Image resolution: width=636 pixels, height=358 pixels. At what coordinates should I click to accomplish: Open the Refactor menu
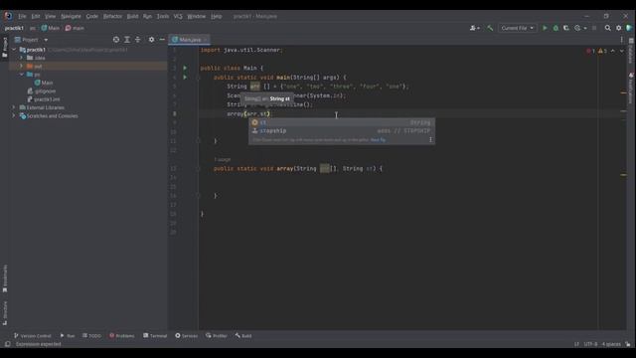pyautogui.click(x=112, y=16)
